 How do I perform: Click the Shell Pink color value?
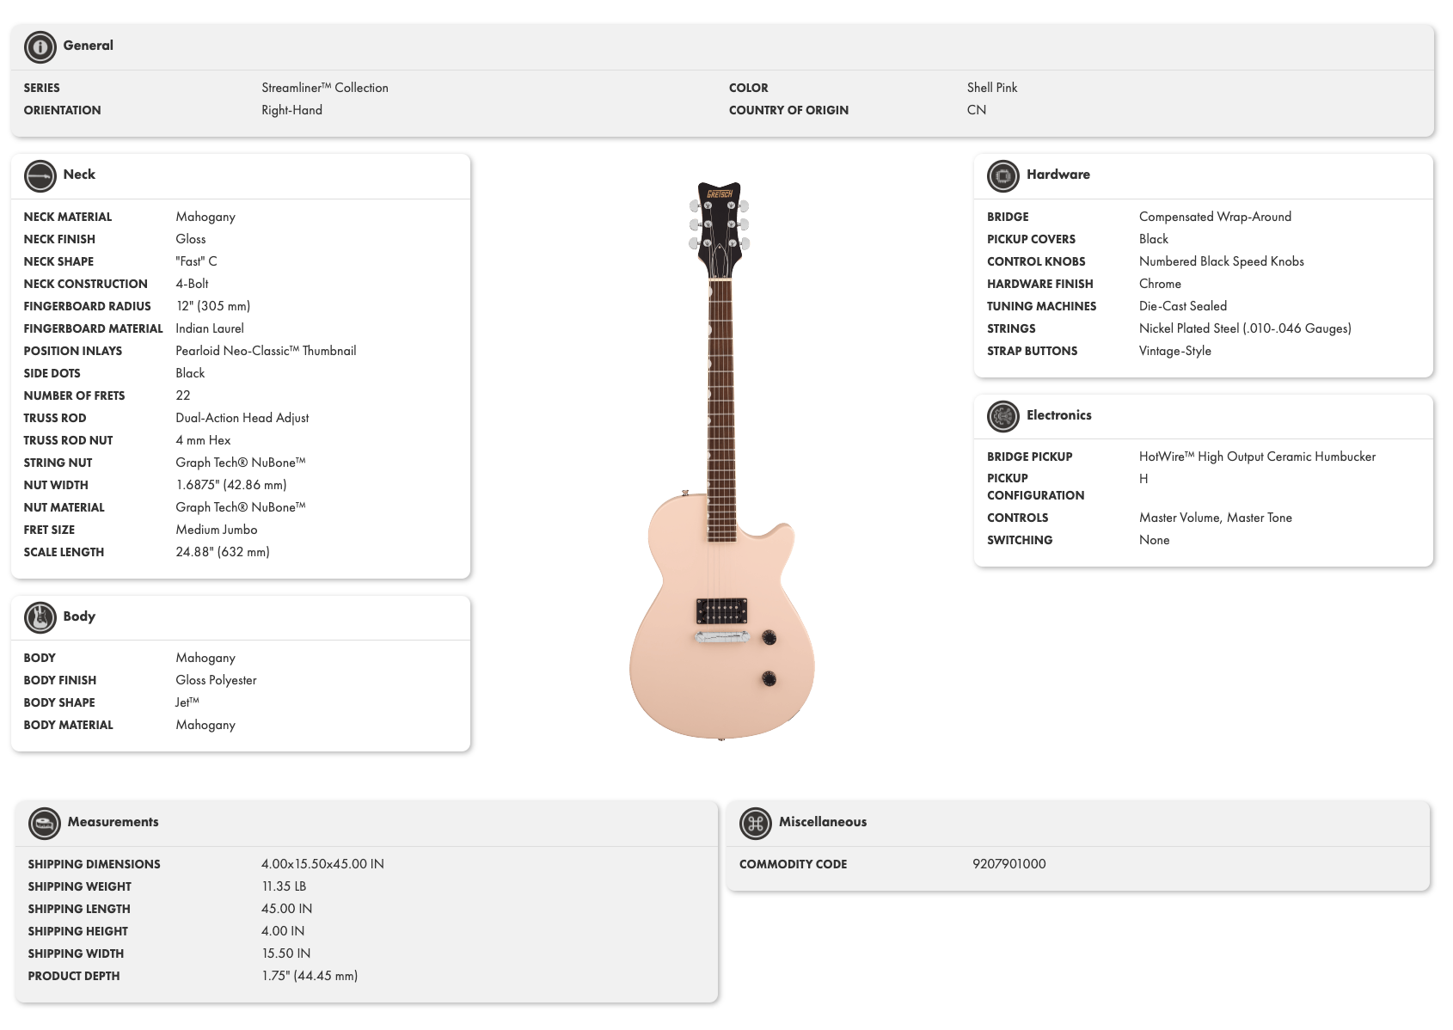pos(991,88)
